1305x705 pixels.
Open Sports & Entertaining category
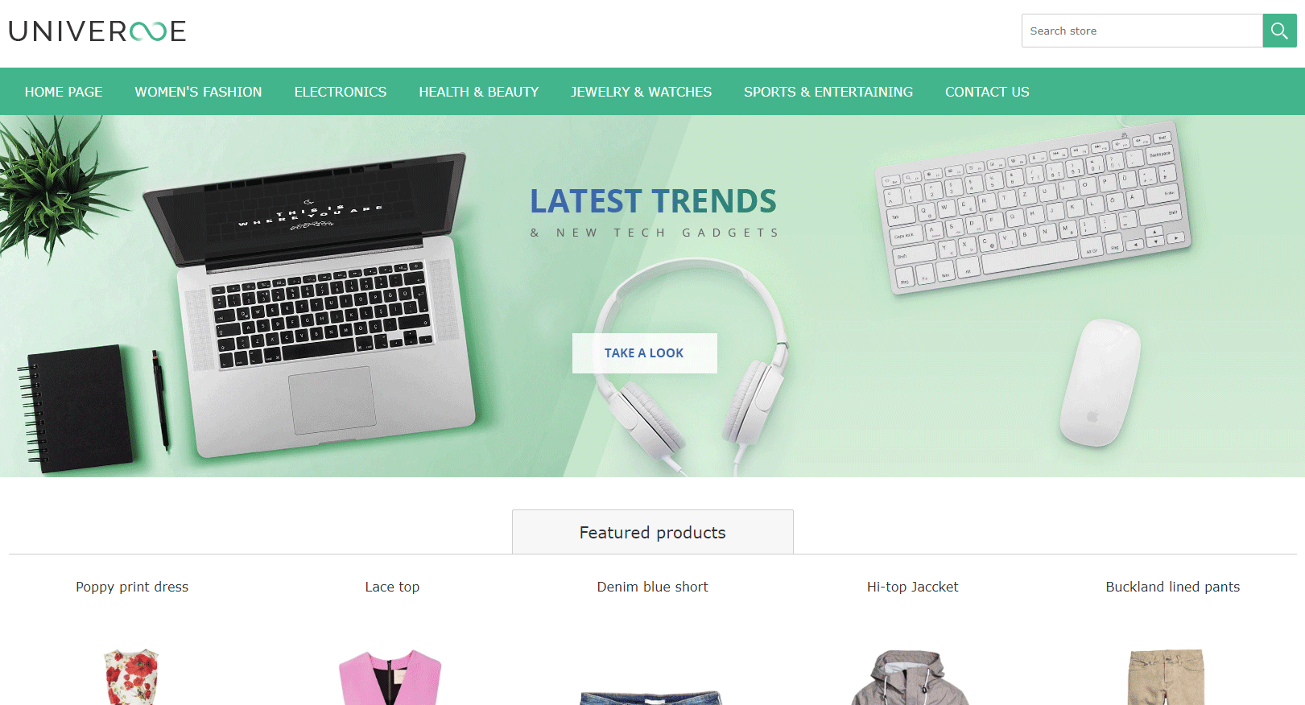tap(828, 92)
